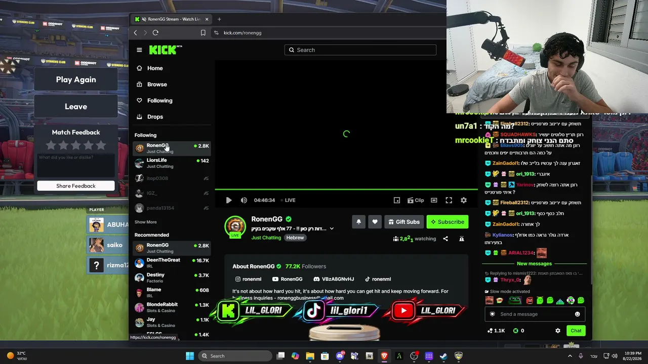Select the RonenGG Stream browser tab

[171, 19]
